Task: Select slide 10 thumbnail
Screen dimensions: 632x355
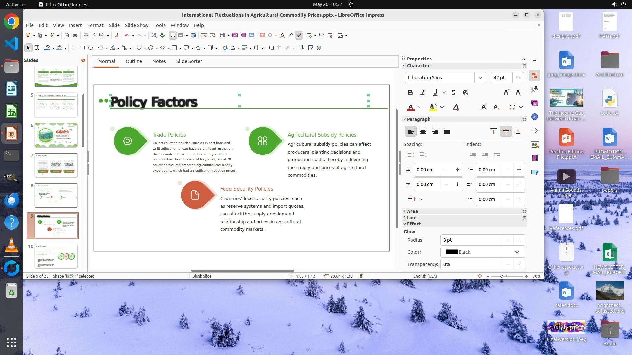Action: pos(56,256)
